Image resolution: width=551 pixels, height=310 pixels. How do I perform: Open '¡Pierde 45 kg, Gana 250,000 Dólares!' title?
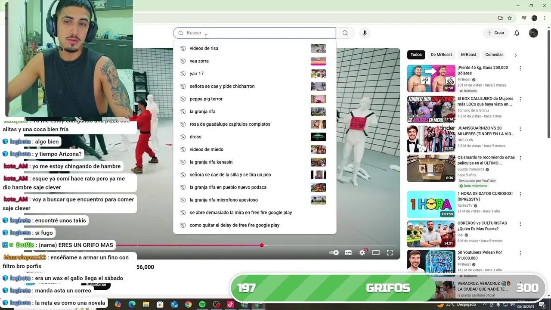(483, 70)
